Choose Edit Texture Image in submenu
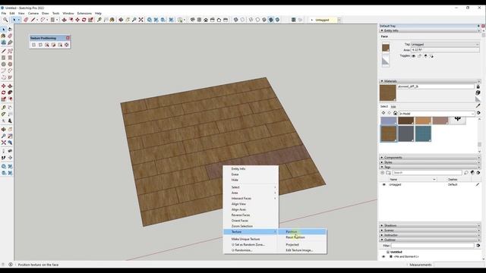 coord(302,250)
